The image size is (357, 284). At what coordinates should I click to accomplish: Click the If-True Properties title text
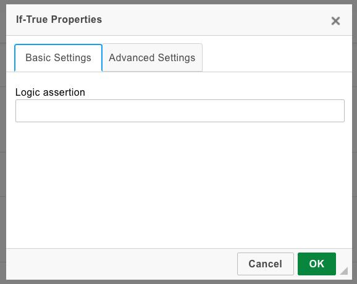[x=59, y=19]
